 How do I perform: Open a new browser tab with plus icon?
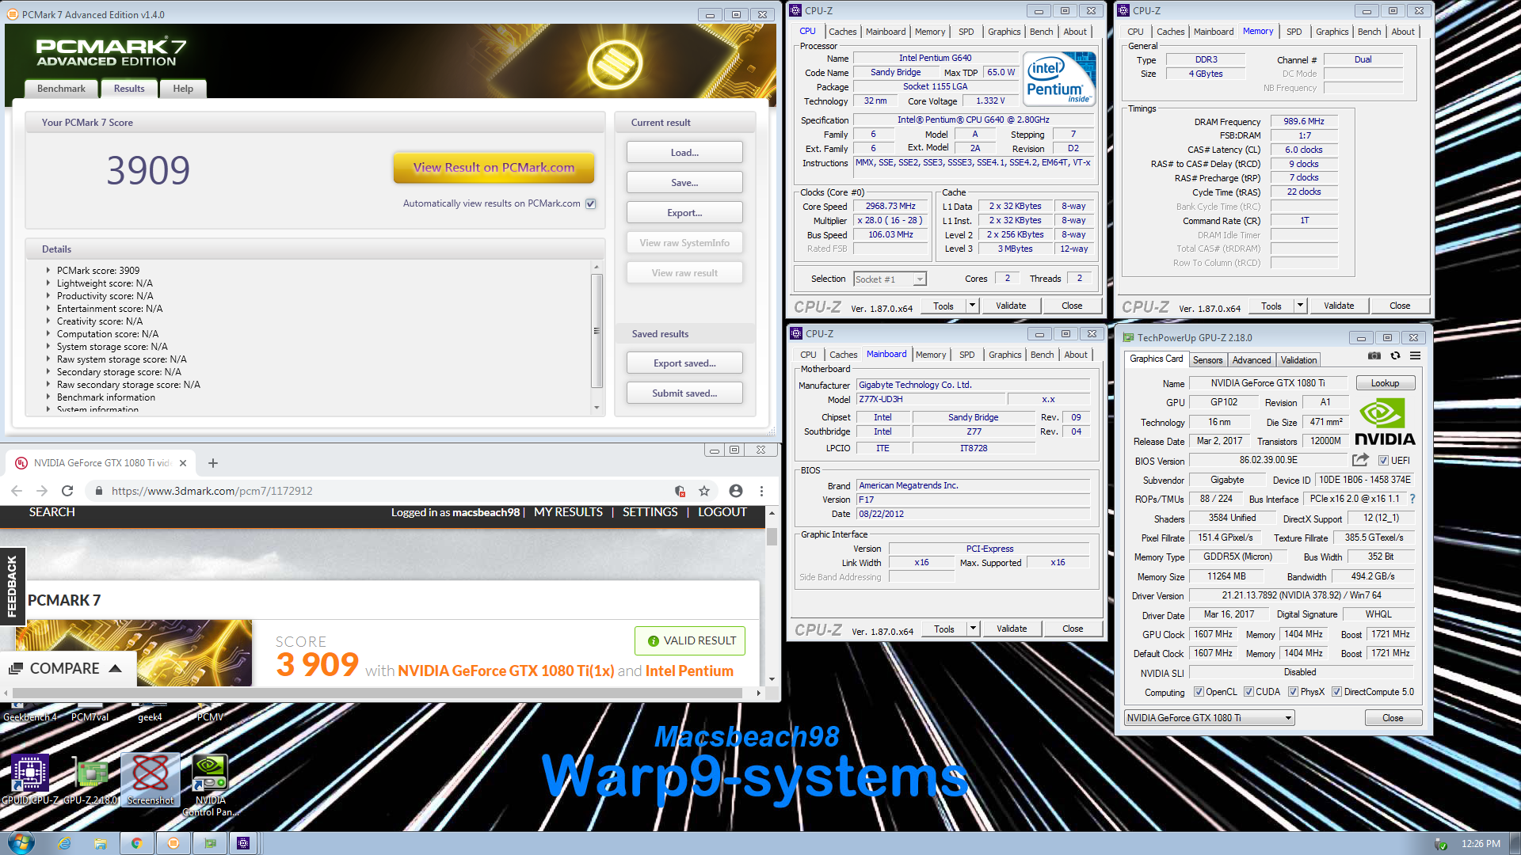point(212,463)
